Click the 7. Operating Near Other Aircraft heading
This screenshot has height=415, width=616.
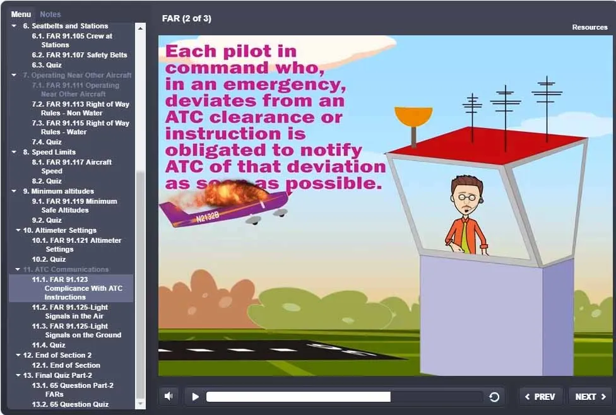(77, 75)
